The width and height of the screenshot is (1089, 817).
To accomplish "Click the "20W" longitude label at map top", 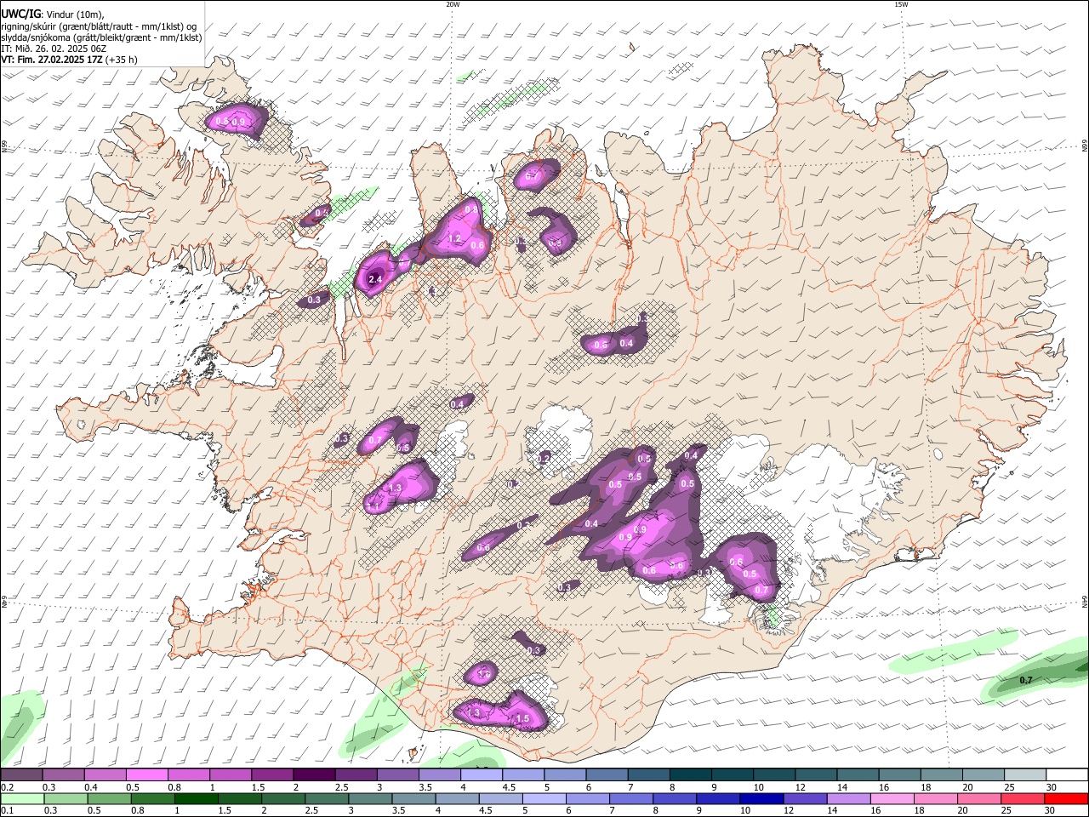I will coord(453,4).
